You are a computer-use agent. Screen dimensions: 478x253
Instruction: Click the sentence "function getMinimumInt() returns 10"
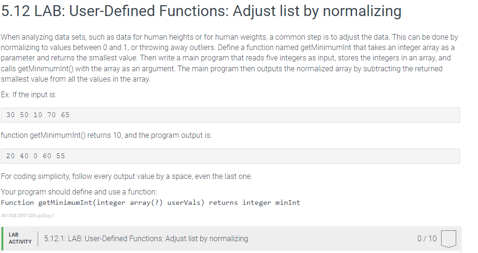point(61,135)
